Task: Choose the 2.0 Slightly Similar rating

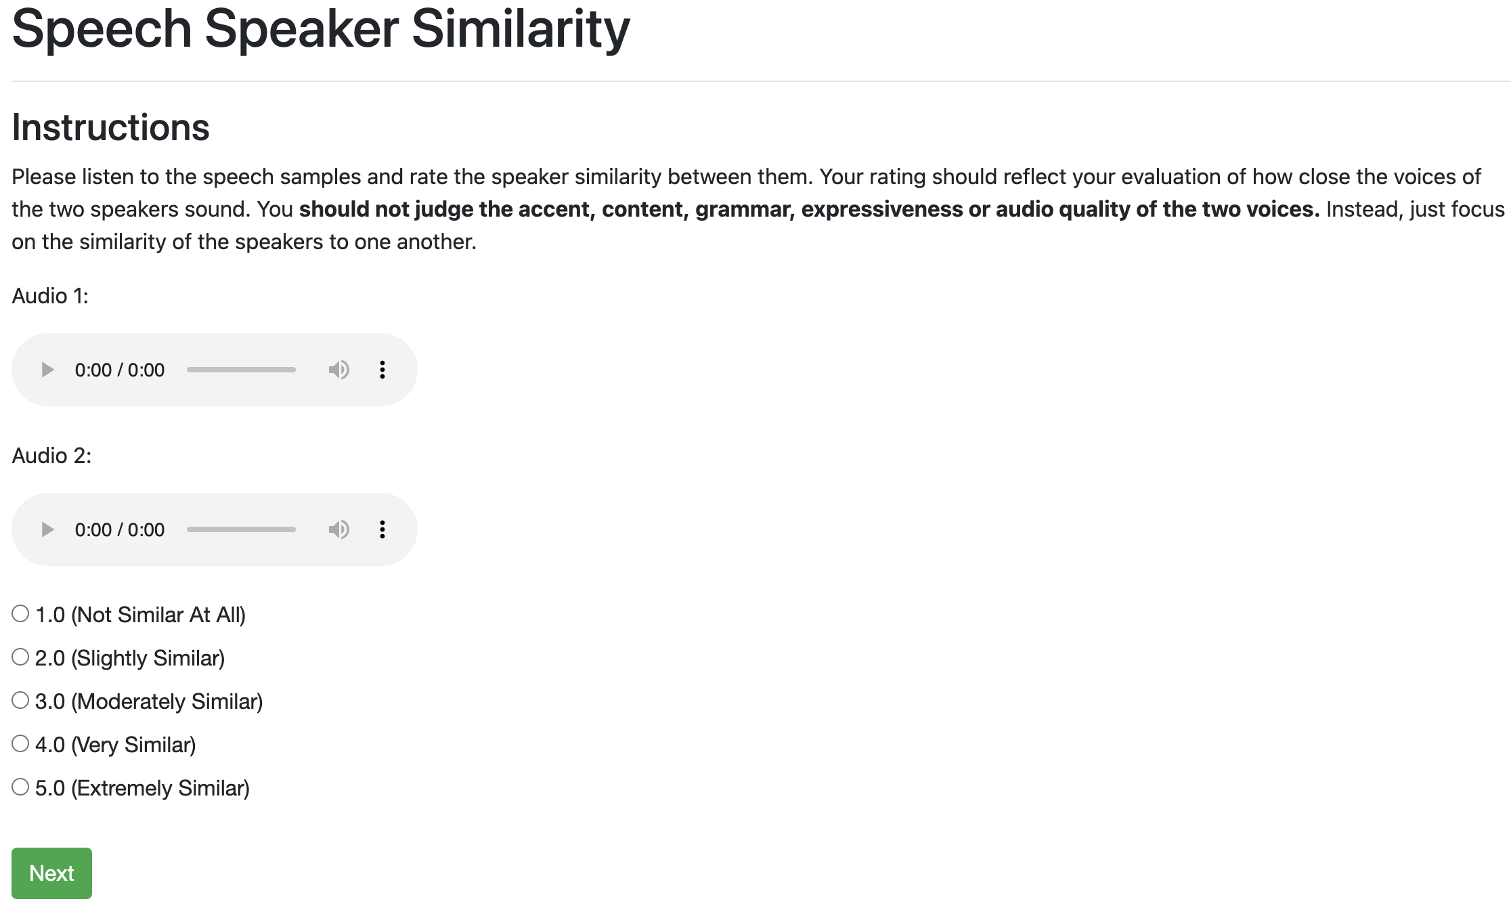Action: (20, 657)
